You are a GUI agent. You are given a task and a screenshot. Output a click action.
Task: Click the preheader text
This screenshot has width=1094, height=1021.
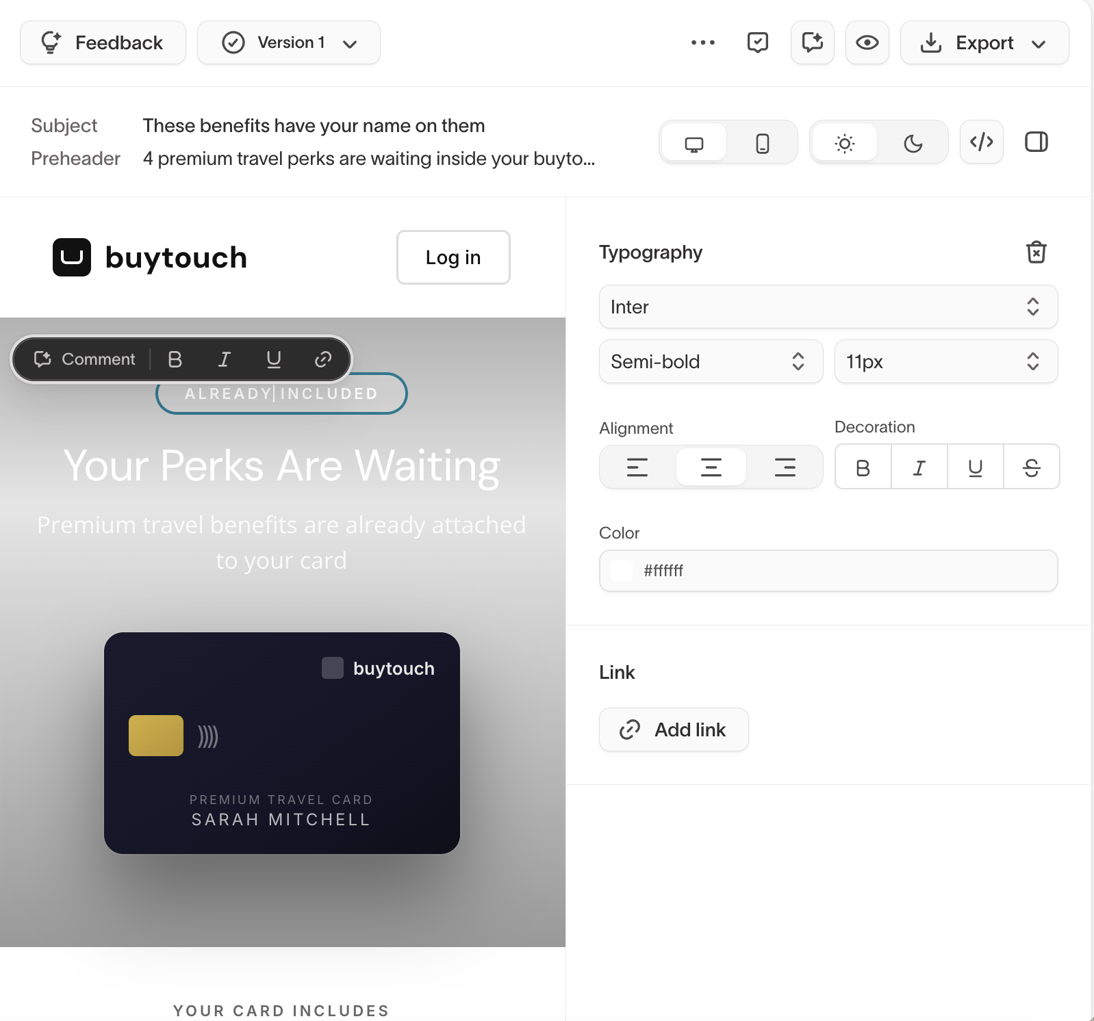click(369, 159)
